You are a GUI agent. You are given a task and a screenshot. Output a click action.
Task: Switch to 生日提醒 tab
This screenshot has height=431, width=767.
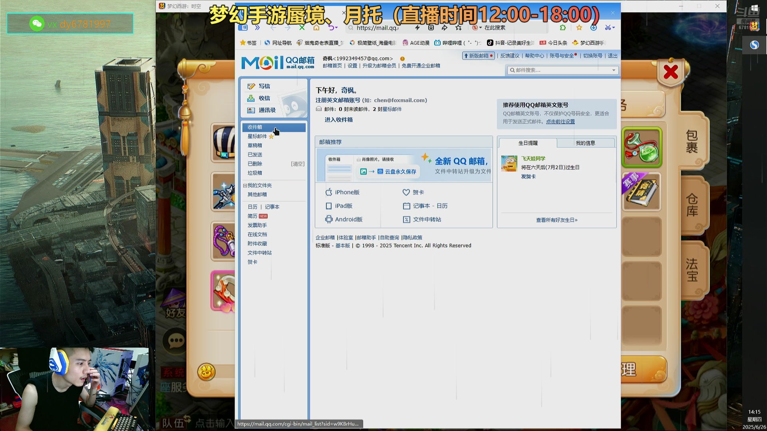528,143
